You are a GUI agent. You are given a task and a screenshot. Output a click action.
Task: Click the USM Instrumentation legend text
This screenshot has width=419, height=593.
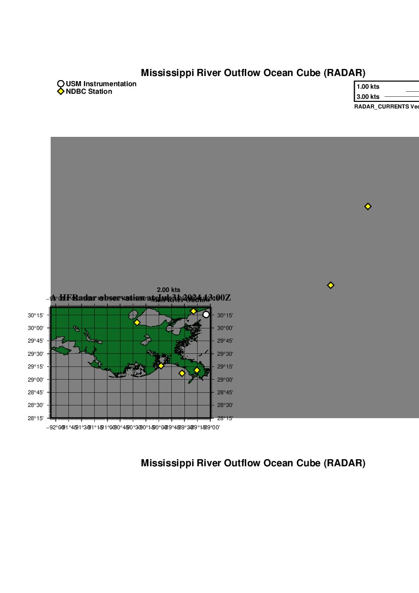[101, 84]
